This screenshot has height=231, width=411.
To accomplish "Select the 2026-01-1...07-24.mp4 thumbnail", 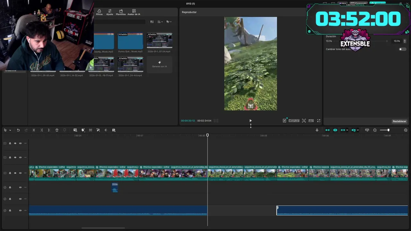I will coord(160,40).
